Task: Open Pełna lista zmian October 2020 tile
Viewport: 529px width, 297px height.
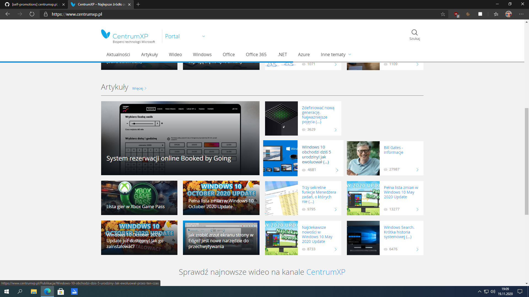Action: tap(221, 198)
